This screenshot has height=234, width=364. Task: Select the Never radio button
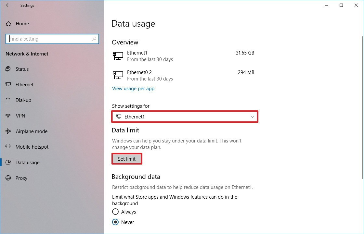[x=115, y=222]
